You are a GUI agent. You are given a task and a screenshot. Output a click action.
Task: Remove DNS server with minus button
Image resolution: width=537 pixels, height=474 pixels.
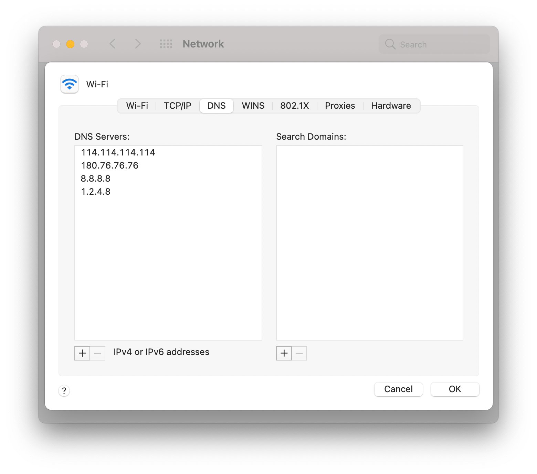point(98,353)
